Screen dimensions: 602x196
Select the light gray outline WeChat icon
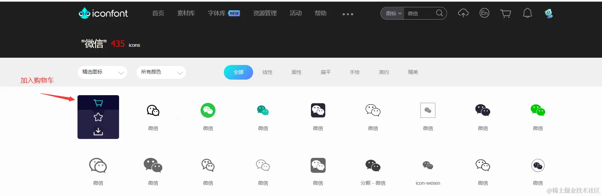pyautogui.click(x=263, y=165)
